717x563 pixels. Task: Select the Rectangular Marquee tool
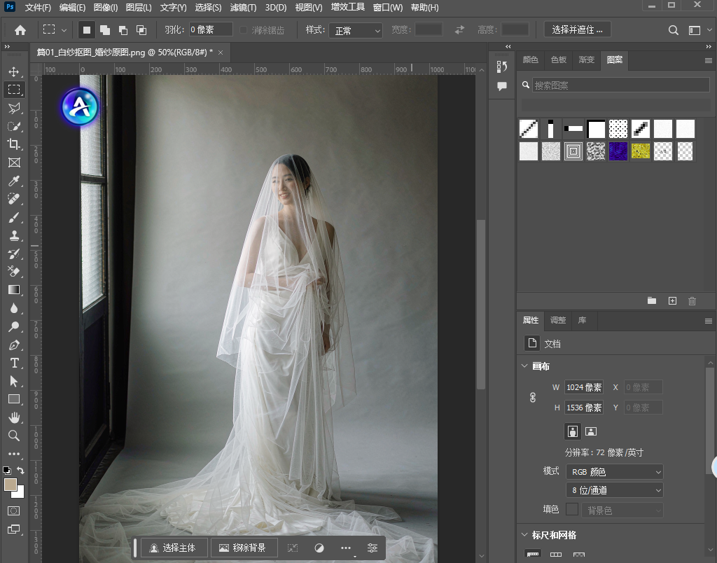pyautogui.click(x=14, y=90)
